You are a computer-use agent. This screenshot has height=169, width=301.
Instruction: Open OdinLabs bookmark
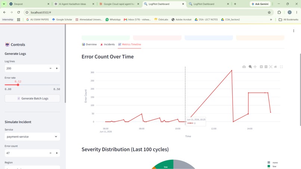tap(161, 19)
